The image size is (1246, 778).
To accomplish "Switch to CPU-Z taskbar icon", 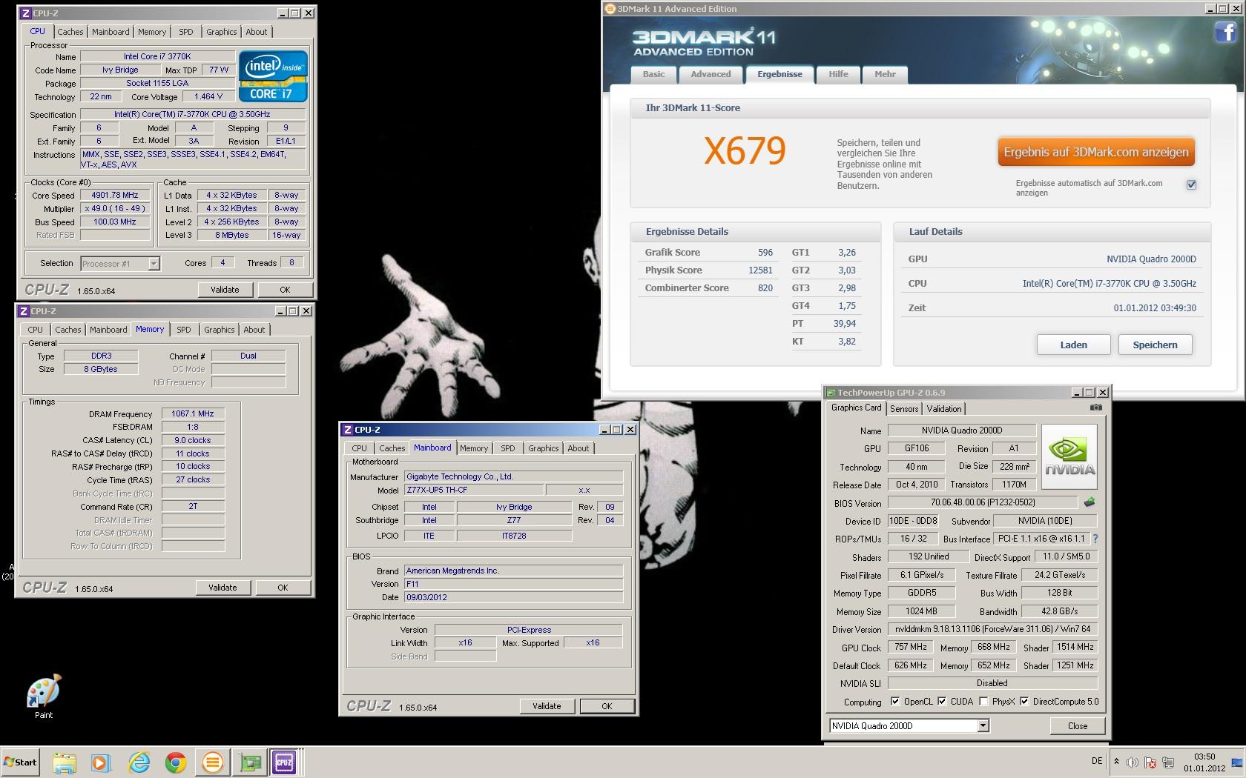I will coord(284,762).
